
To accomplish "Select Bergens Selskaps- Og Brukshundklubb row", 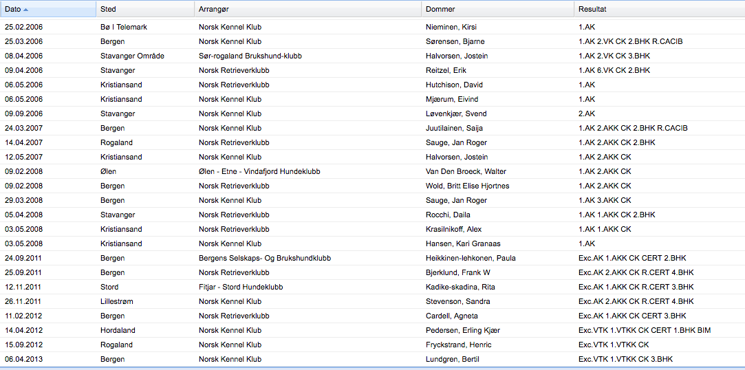I will [373, 259].
